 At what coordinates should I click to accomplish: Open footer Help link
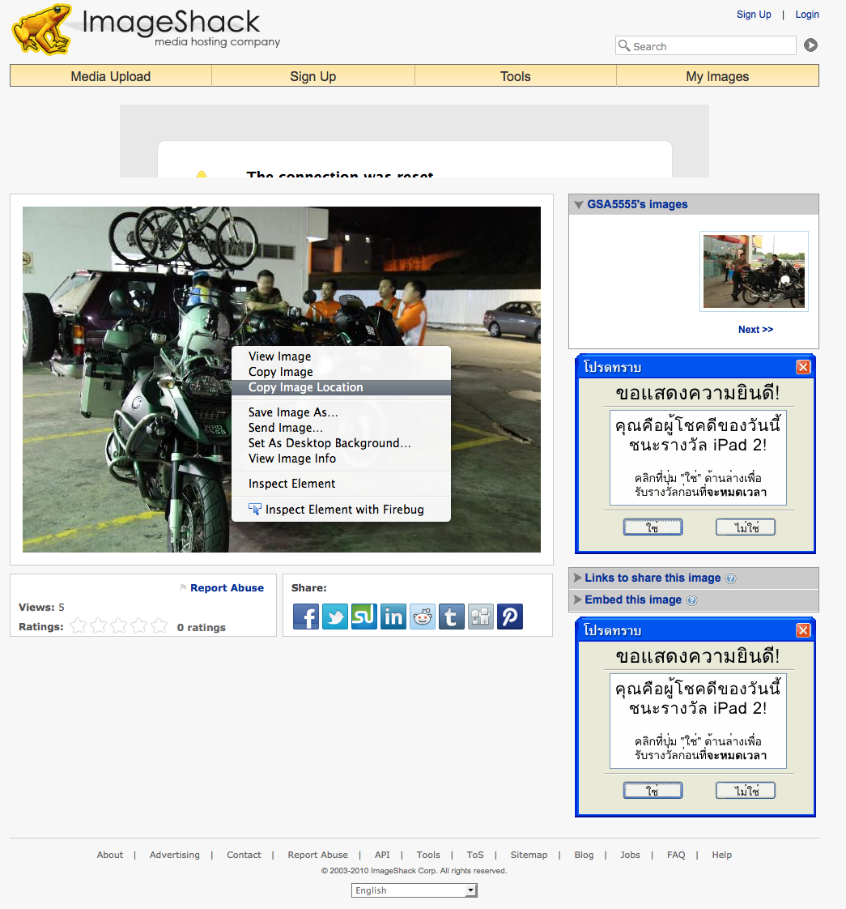(722, 855)
